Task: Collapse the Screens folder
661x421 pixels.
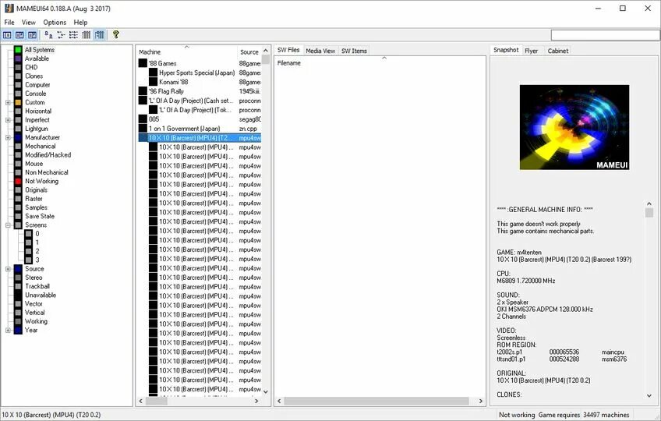Action: (x=8, y=225)
